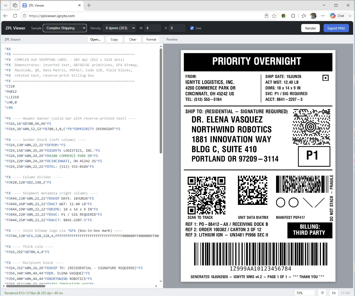
Task: Click the ^PW812 line in source
Action: tap(11, 91)
